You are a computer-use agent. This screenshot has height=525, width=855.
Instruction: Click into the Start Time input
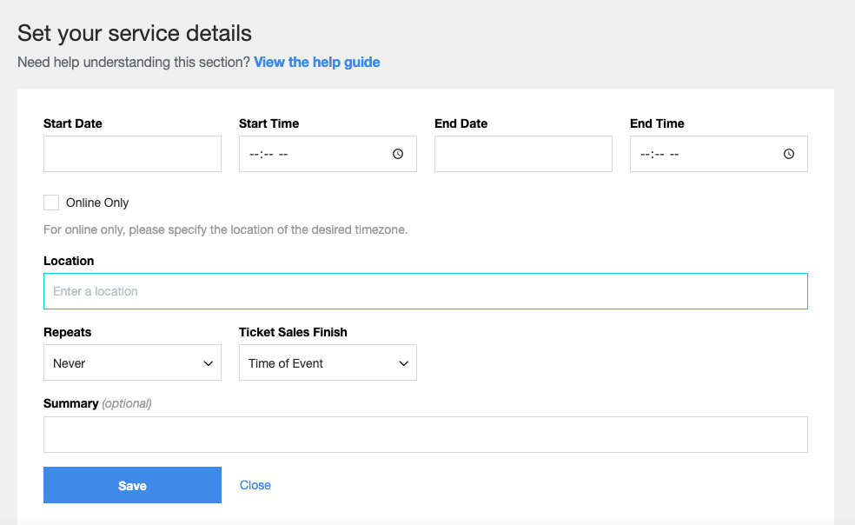328,154
